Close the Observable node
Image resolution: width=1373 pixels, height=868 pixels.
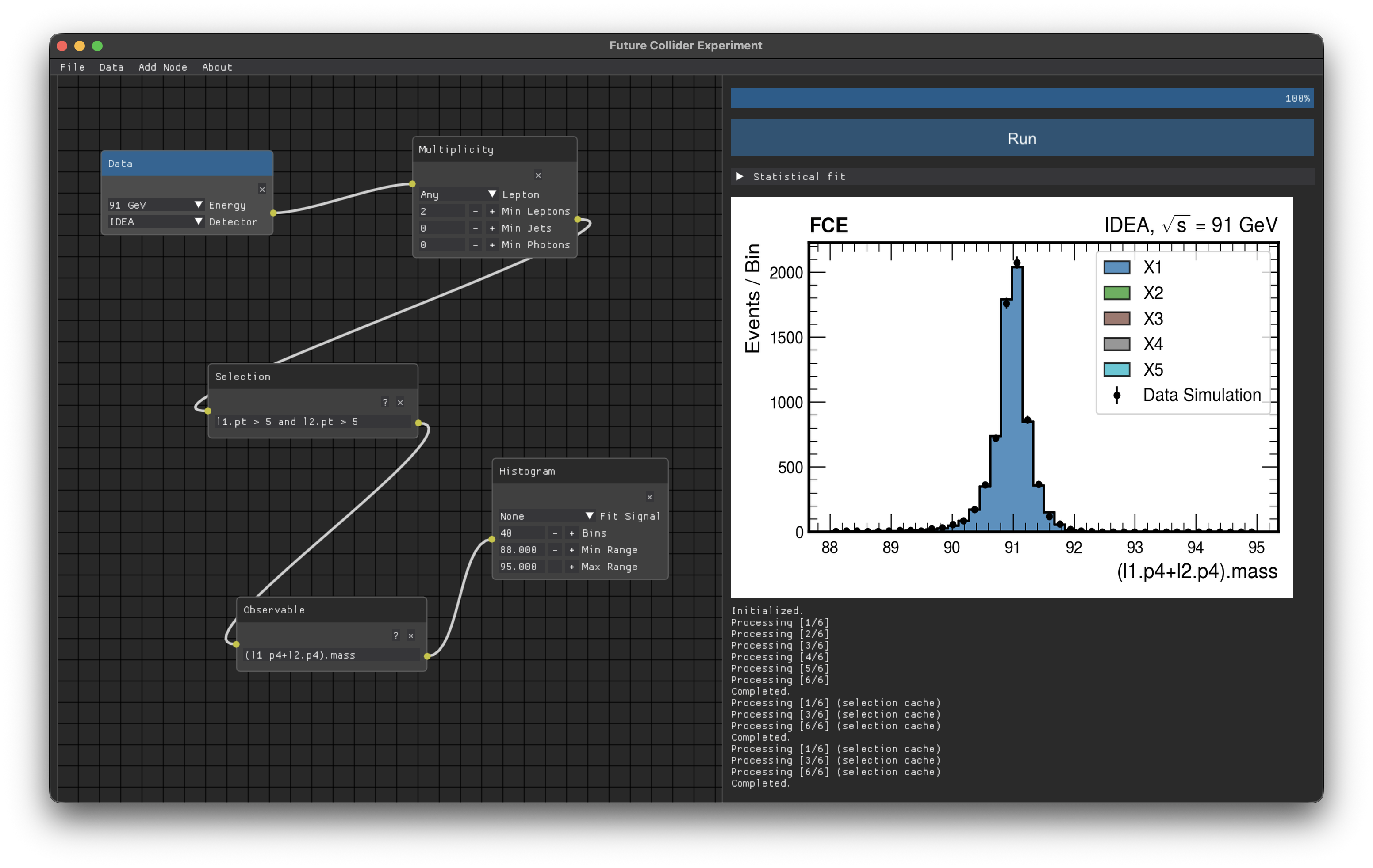point(411,636)
